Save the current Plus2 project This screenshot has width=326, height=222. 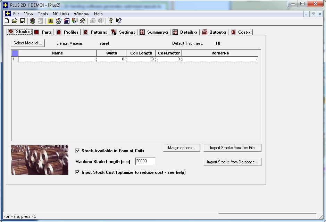(x=23, y=21)
